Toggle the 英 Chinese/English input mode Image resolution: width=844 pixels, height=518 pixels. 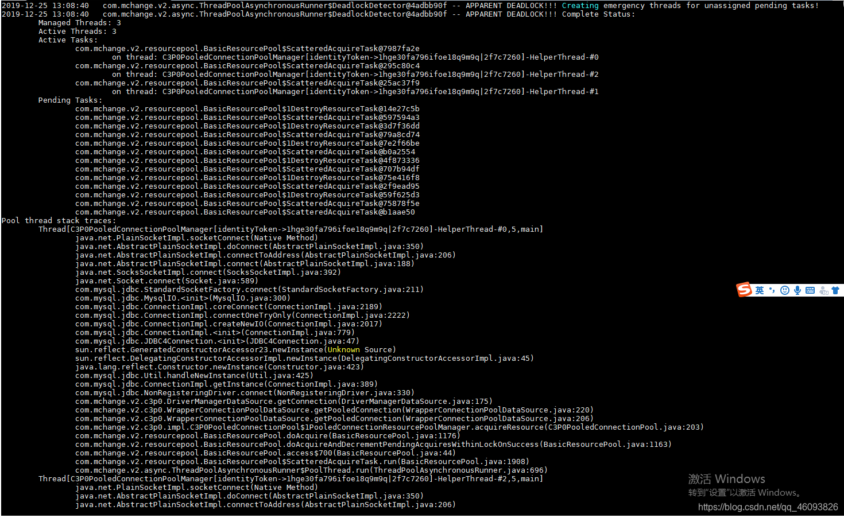[760, 290]
